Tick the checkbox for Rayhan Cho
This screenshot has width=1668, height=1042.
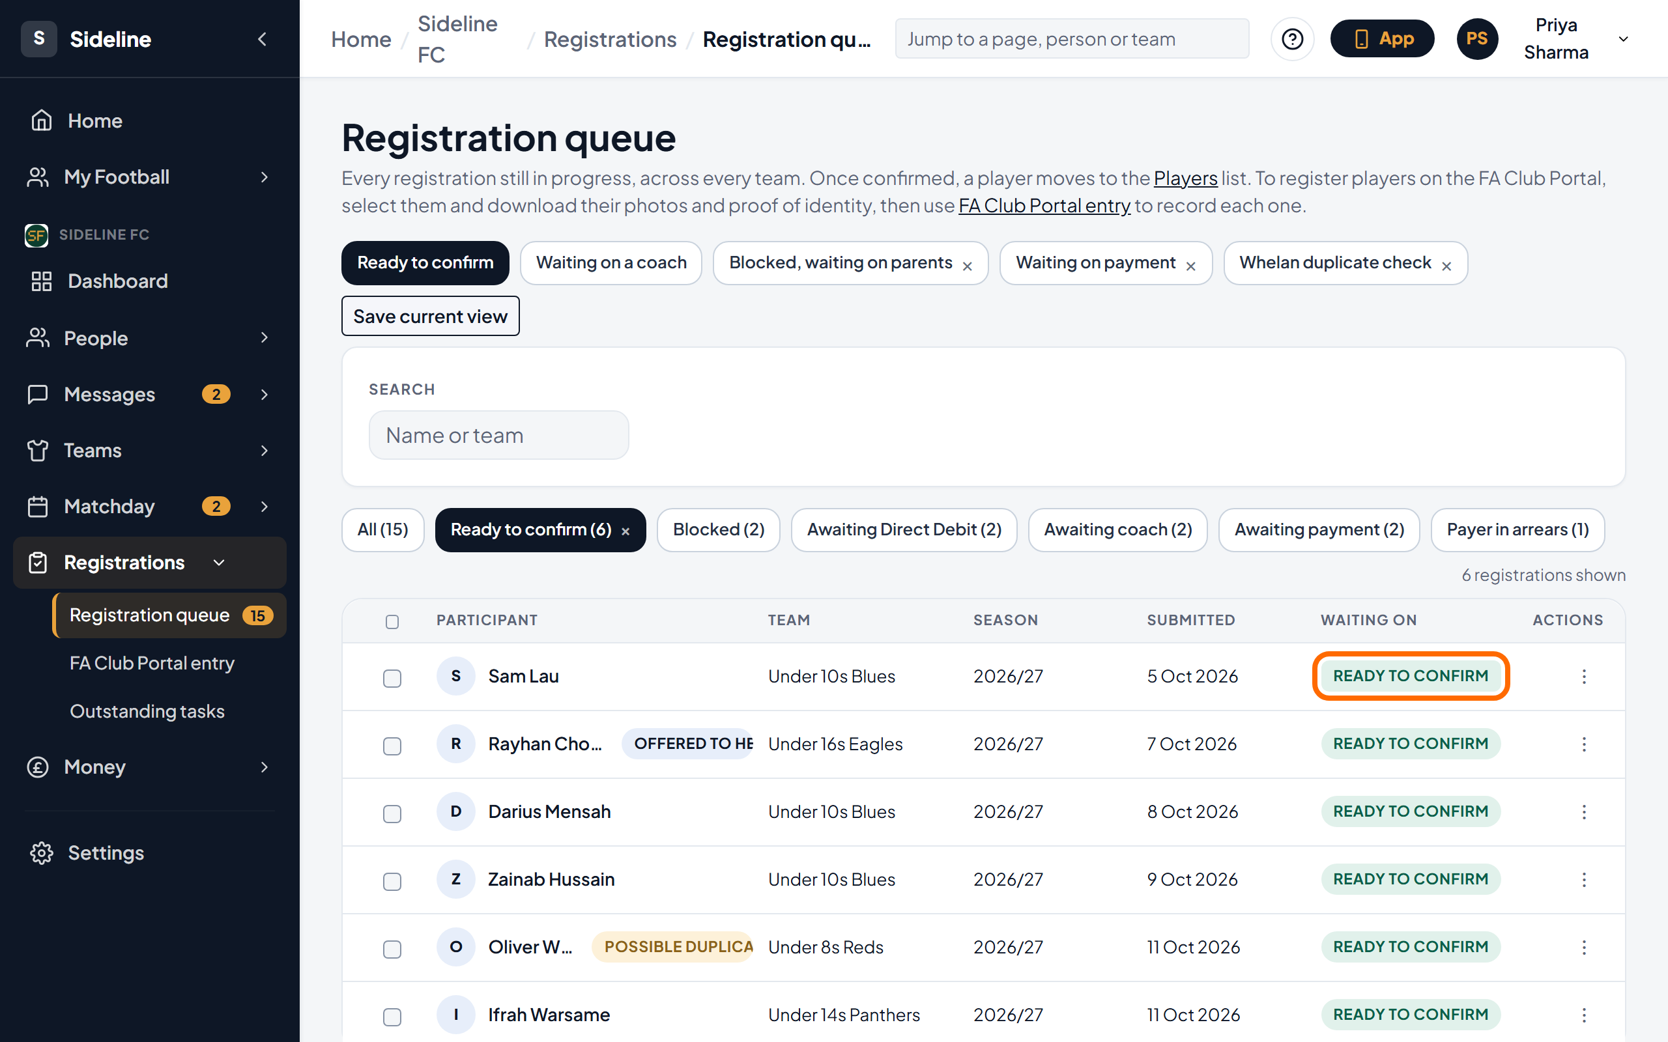(x=392, y=746)
